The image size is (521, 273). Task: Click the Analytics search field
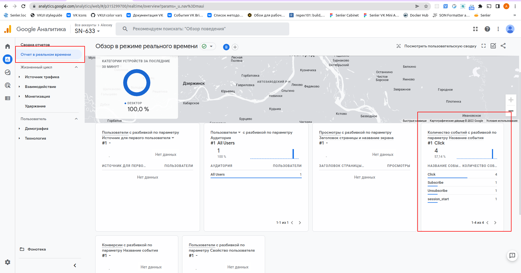click(202, 29)
